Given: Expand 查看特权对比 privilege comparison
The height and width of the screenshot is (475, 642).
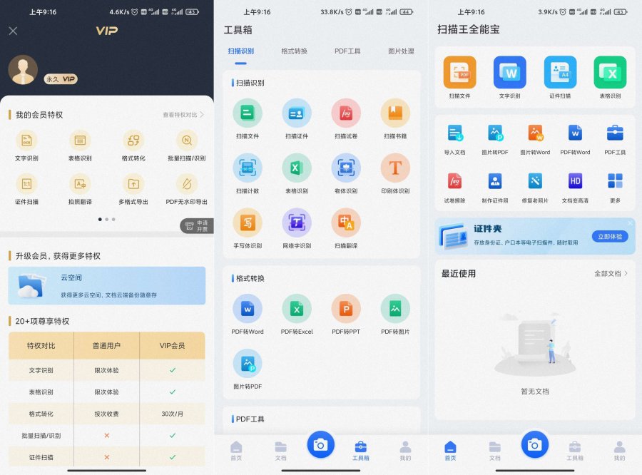Looking at the screenshot, I should point(183,115).
